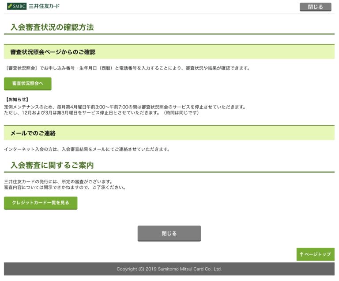Click the 審査状況照会ページからのご確認 section header

[53, 52]
